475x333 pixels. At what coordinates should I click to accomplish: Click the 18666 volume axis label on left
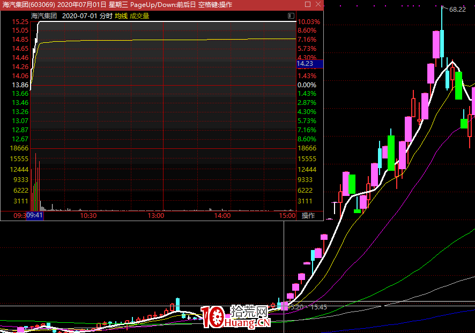tap(20, 148)
